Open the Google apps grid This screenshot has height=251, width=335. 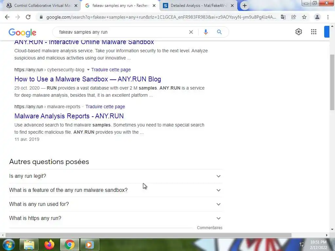tap(314, 32)
